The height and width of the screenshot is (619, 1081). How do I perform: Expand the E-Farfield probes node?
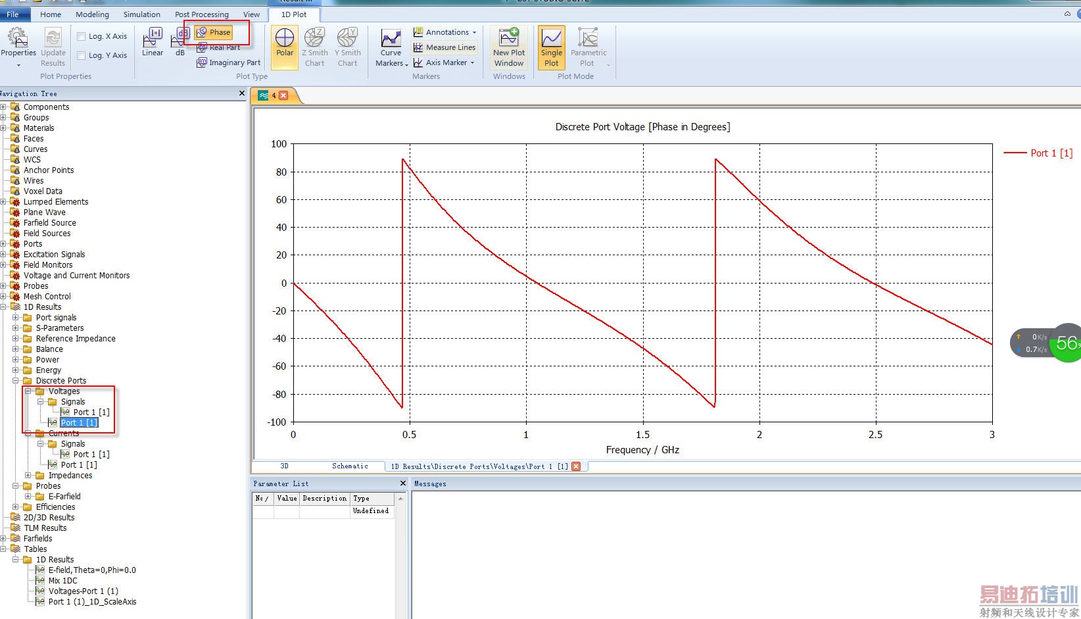point(28,497)
